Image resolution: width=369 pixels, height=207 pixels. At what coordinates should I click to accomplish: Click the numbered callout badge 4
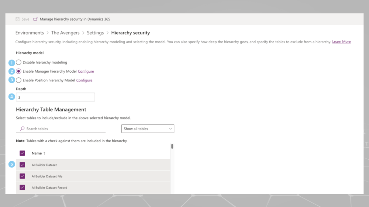11,97
